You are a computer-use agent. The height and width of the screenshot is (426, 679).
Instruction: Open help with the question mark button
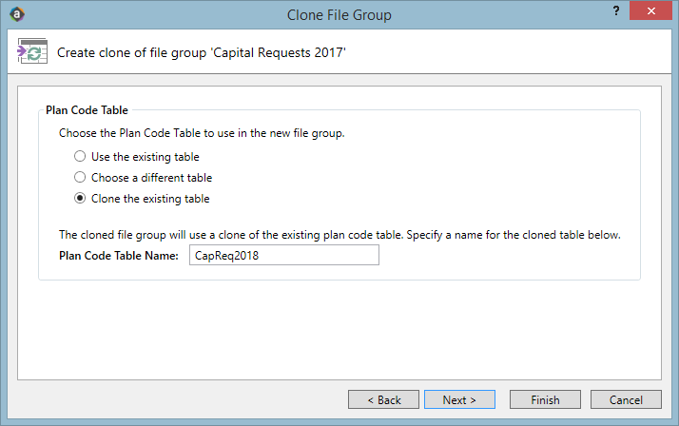click(616, 10)
